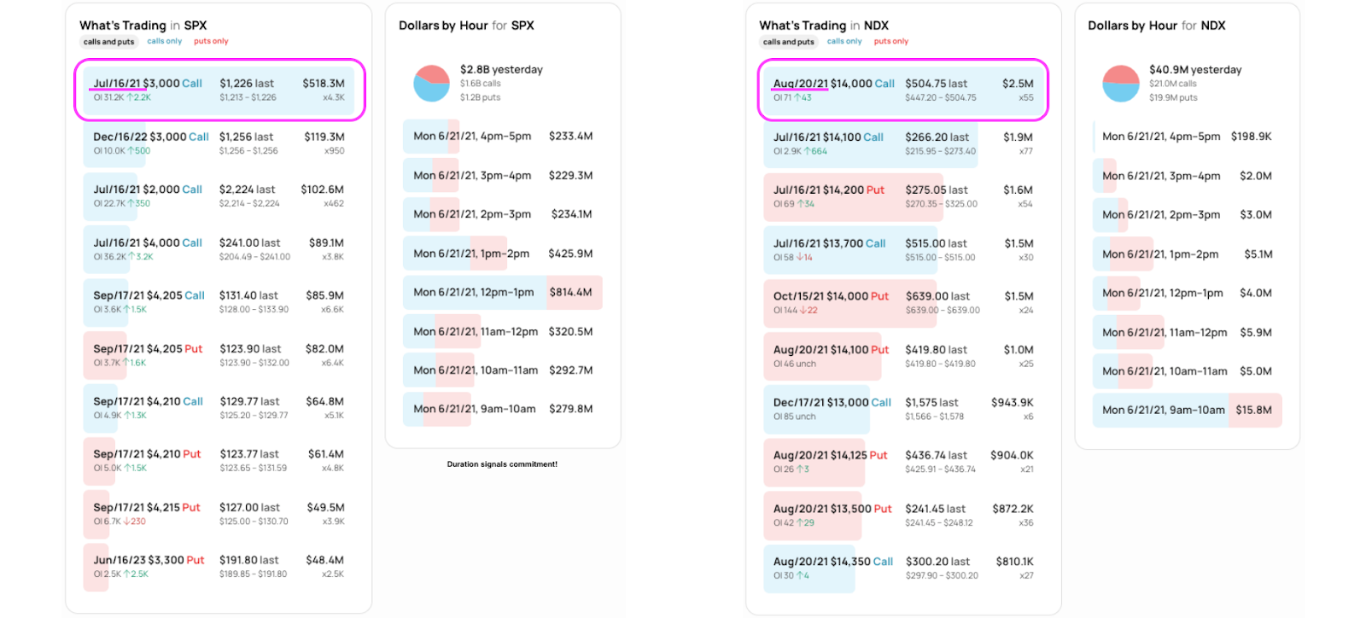The height and width of the screenshot is (618, 1366).
Task: Select "calls only" filter for SPX
Action: click(x=164, y=41)
